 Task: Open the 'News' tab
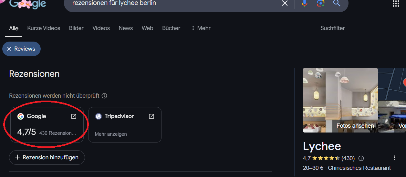coord(126,28)
